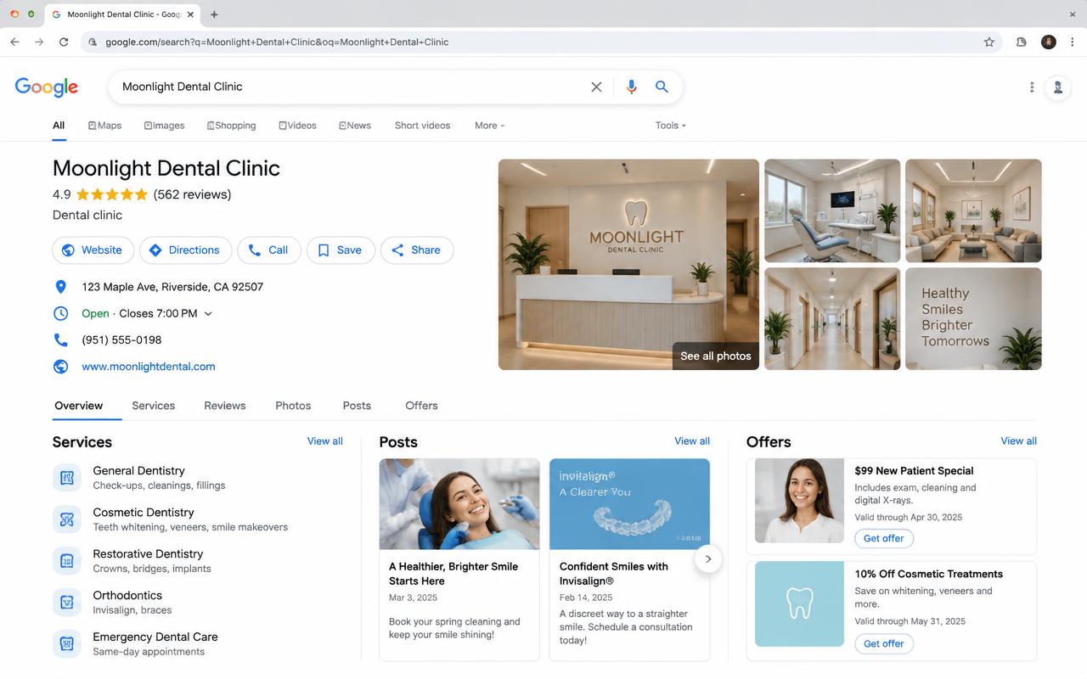Open the dental chair room photo
The image size is (1087, 679).
832,210
